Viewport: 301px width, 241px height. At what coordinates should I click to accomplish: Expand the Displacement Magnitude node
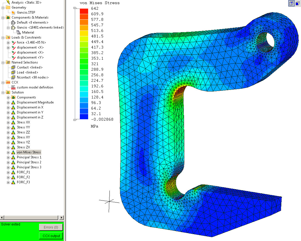(8, 103)
